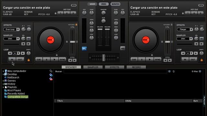Image resolution: width=207 pixels, height=116 pixels.
Task: Toggle right deck hot cue lock
Action: pyautogui.click(x=183, y=13)
